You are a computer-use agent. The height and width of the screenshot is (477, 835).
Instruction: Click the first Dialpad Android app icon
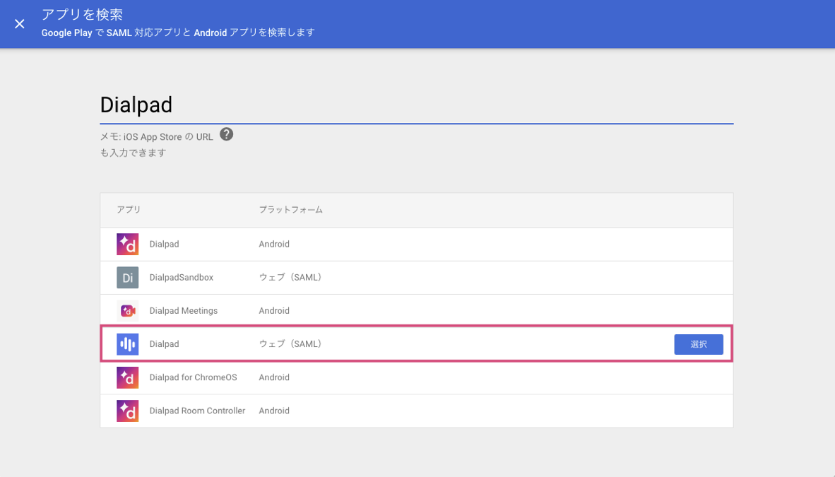click(x=128, y=245)
